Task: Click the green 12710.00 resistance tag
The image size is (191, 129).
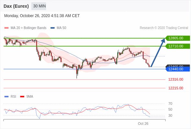Action: pos(178,46)
